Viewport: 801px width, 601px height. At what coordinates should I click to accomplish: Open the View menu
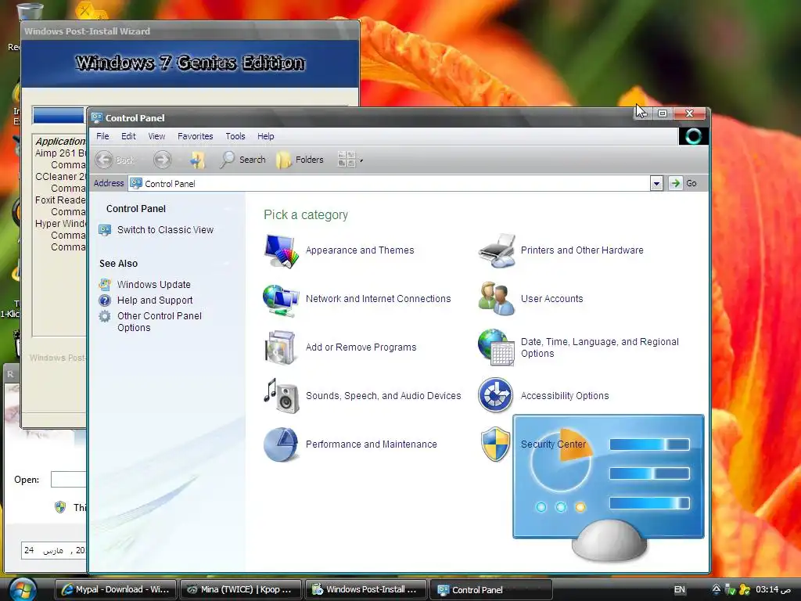(x=156, y=136)
